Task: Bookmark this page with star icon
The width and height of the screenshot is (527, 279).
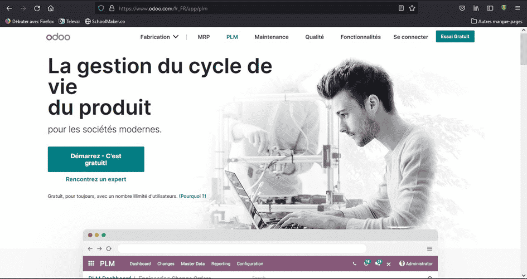Action: tap(412, 8)
